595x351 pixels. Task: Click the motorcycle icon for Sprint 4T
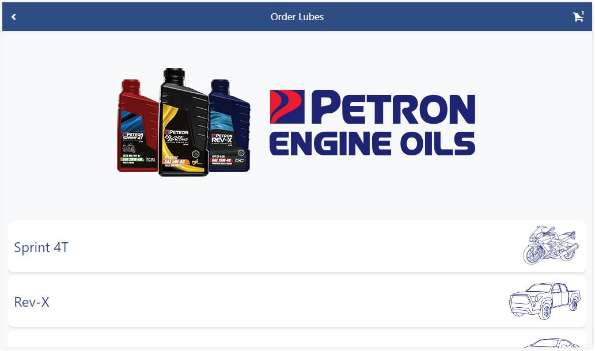point(551,245)
